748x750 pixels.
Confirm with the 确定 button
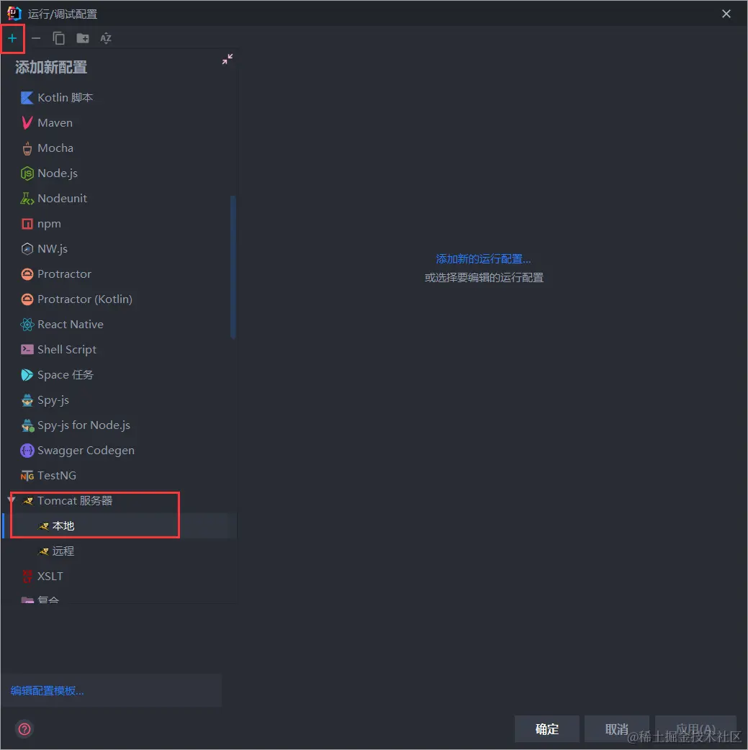[x=547, y=729]
